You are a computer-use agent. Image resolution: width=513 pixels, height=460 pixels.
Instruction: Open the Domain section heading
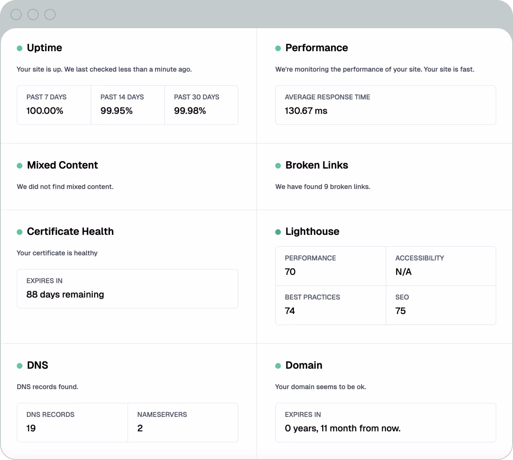[304, 365]
